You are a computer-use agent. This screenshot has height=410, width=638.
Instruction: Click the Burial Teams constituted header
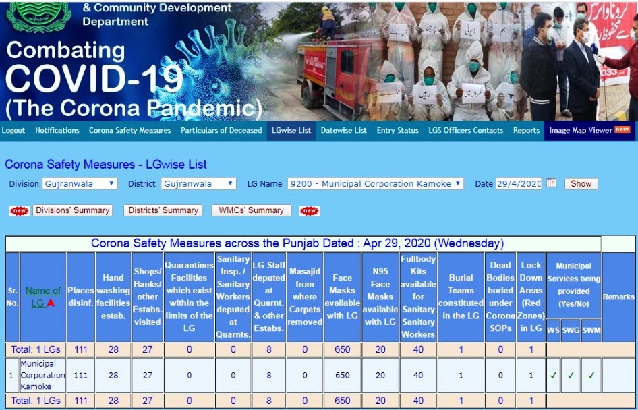click(x=461, y=297)
